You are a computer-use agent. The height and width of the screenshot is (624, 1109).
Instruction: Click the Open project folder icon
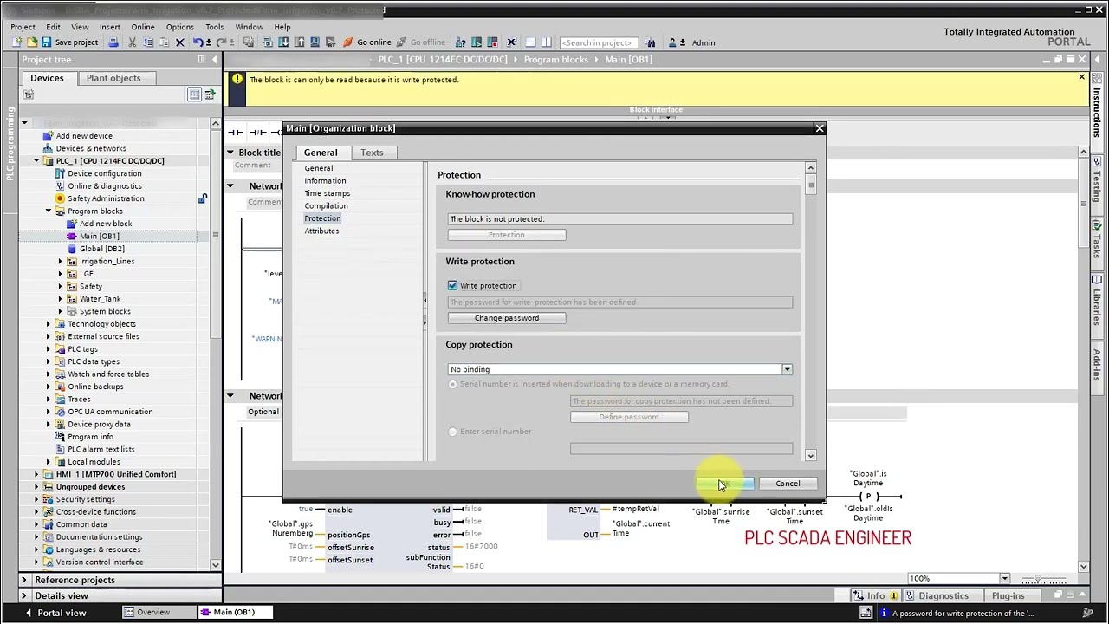pyautogui.click(x=32, y=42)
